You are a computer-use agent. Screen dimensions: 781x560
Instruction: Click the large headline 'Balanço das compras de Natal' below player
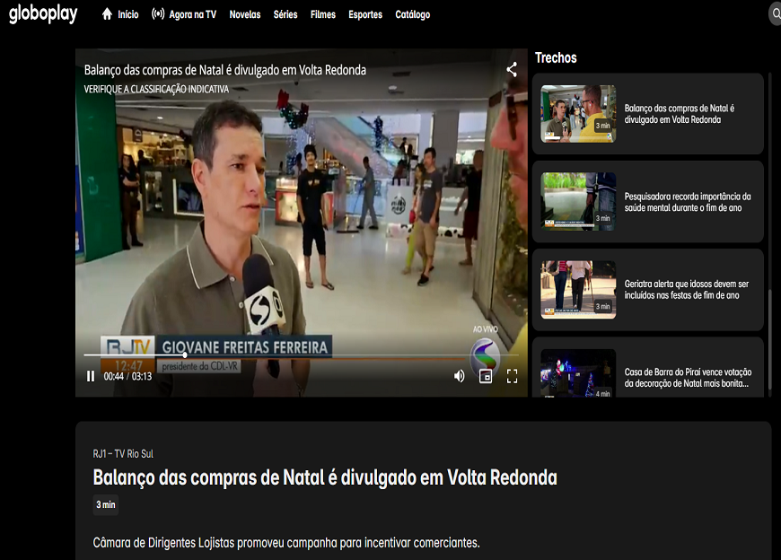pyautogui.click(x=325, y=477)
